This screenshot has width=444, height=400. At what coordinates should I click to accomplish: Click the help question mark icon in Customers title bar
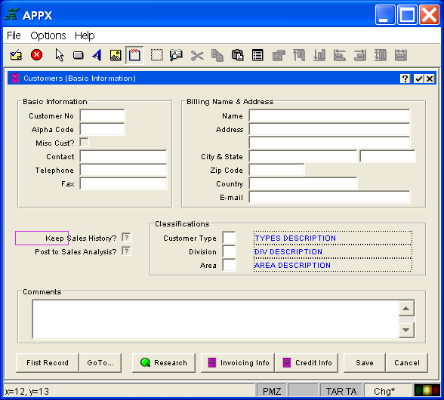click(405, 78)
